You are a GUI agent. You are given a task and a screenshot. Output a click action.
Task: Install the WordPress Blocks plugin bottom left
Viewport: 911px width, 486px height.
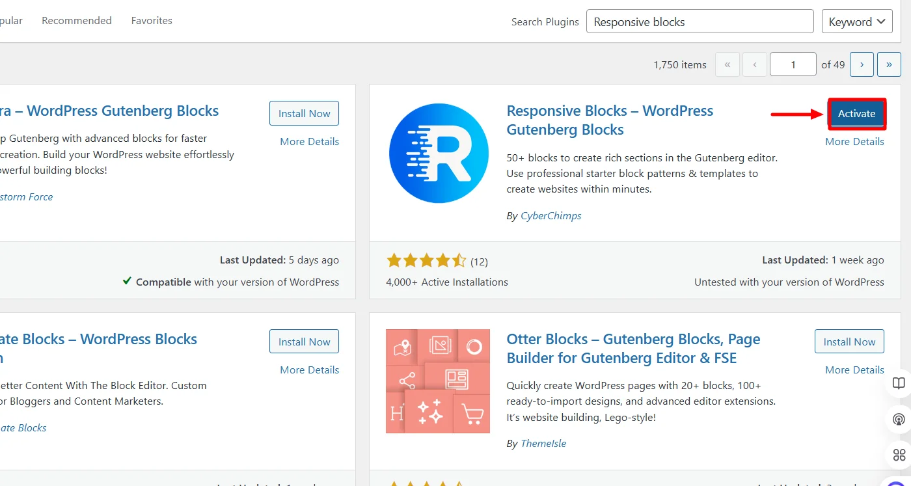(x=304, y=342)
